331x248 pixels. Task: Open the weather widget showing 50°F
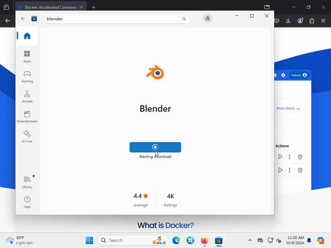point(19,240)
